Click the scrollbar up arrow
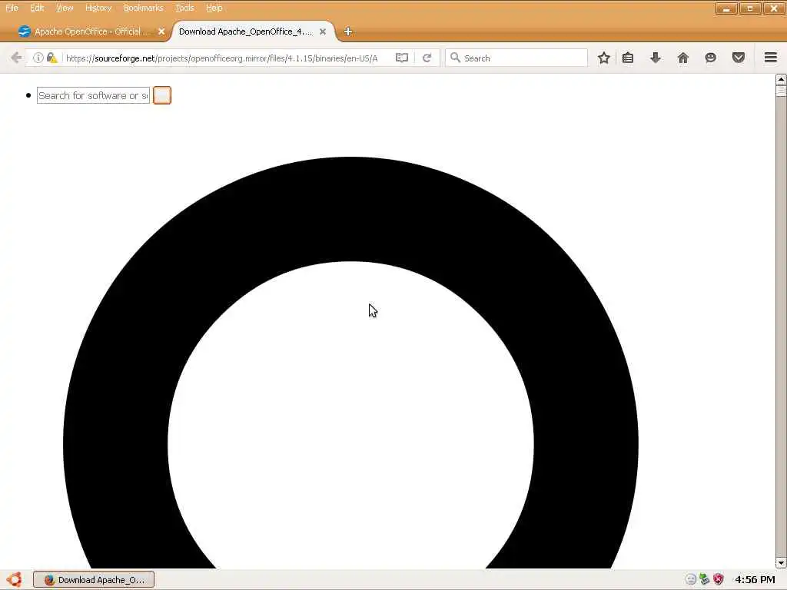This screenshot has height=590, width=787. tap(781, 79)
